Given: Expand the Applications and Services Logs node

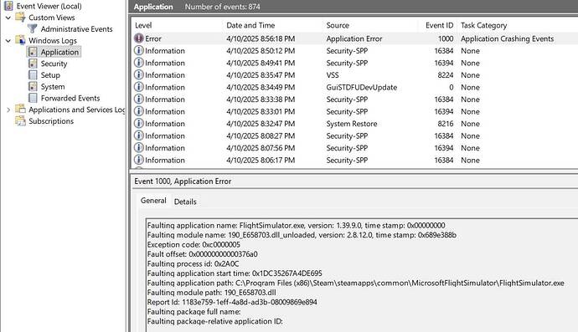Looking at the screenshot, I should click(x=8, y=110).
